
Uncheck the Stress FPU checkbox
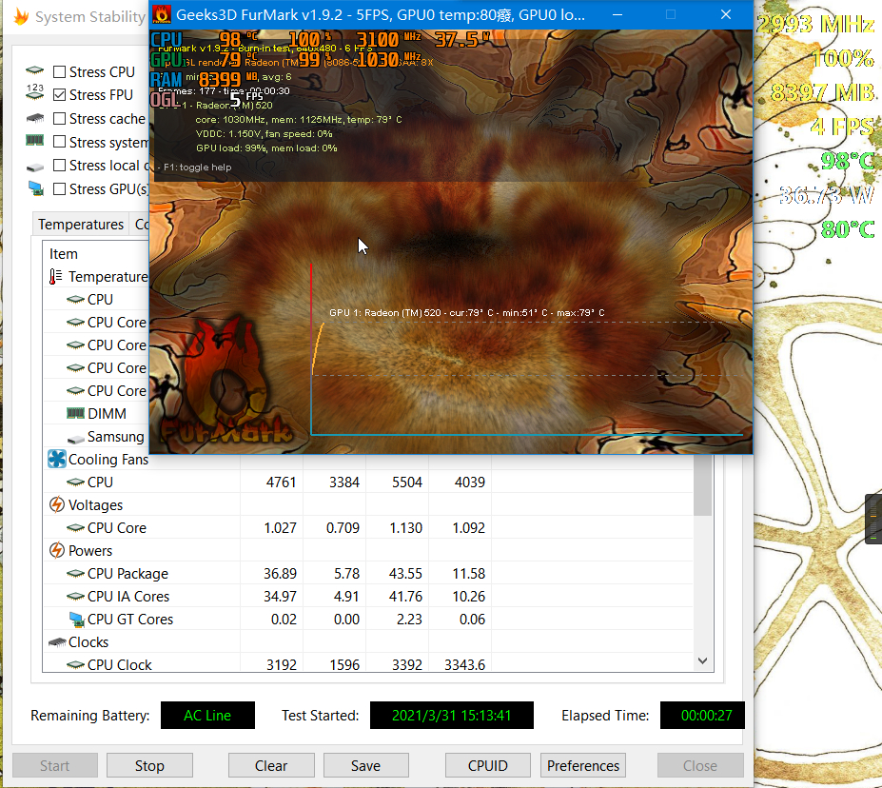[x=59, y=95]
